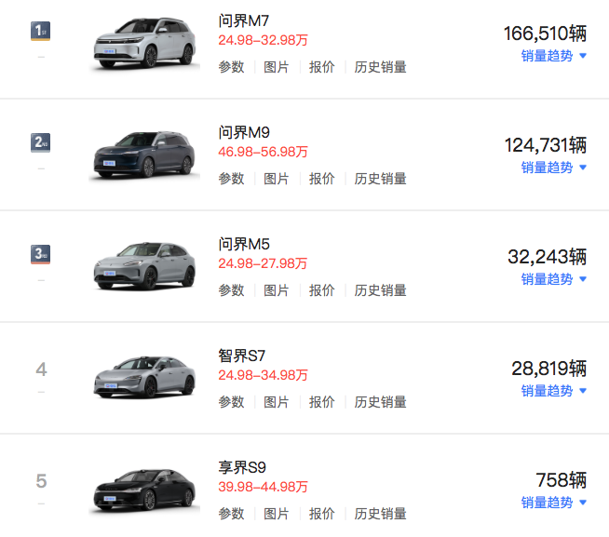
Task: Open the 享界S9 car image
Action: 144,490
